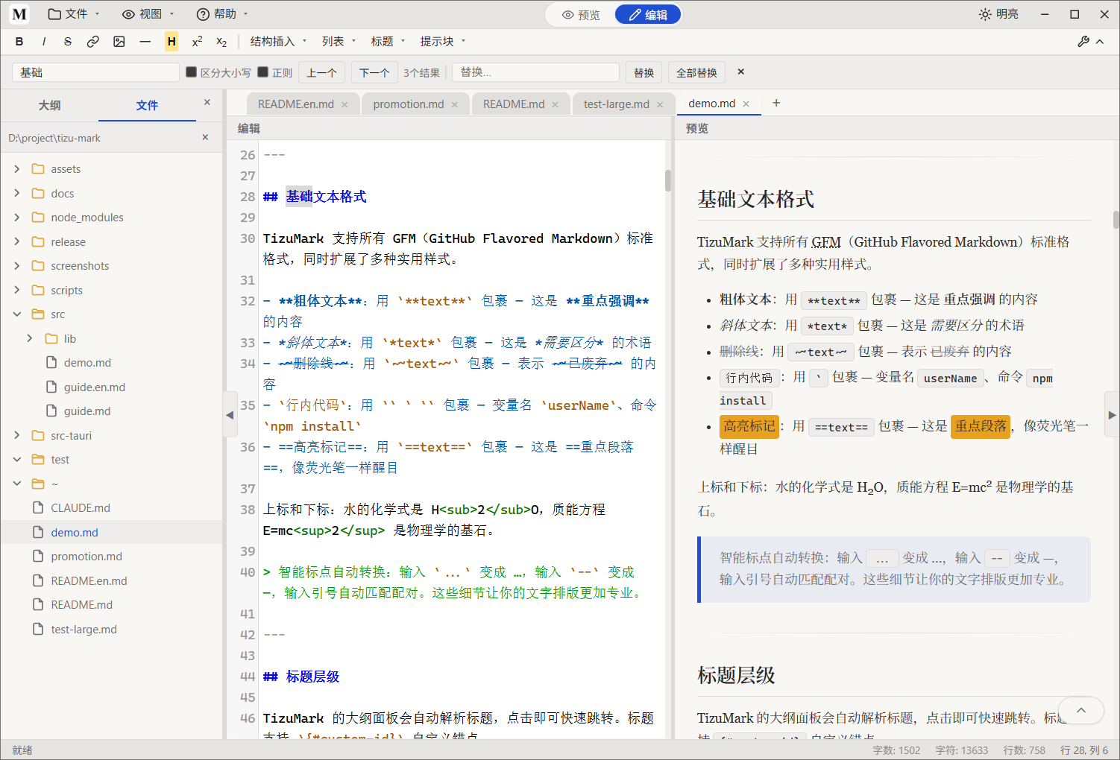Open the 结构插入 dropdown
Screen dimensions: 1120x760
tap(278, 42)
